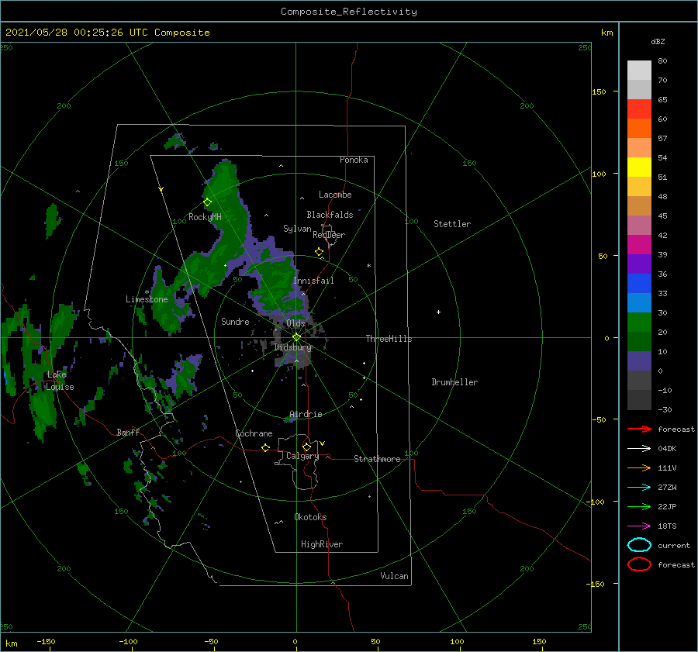Click the 80 dBZ light gray swatch
This screenshot has width=698, height=652.
coord(639,70)
